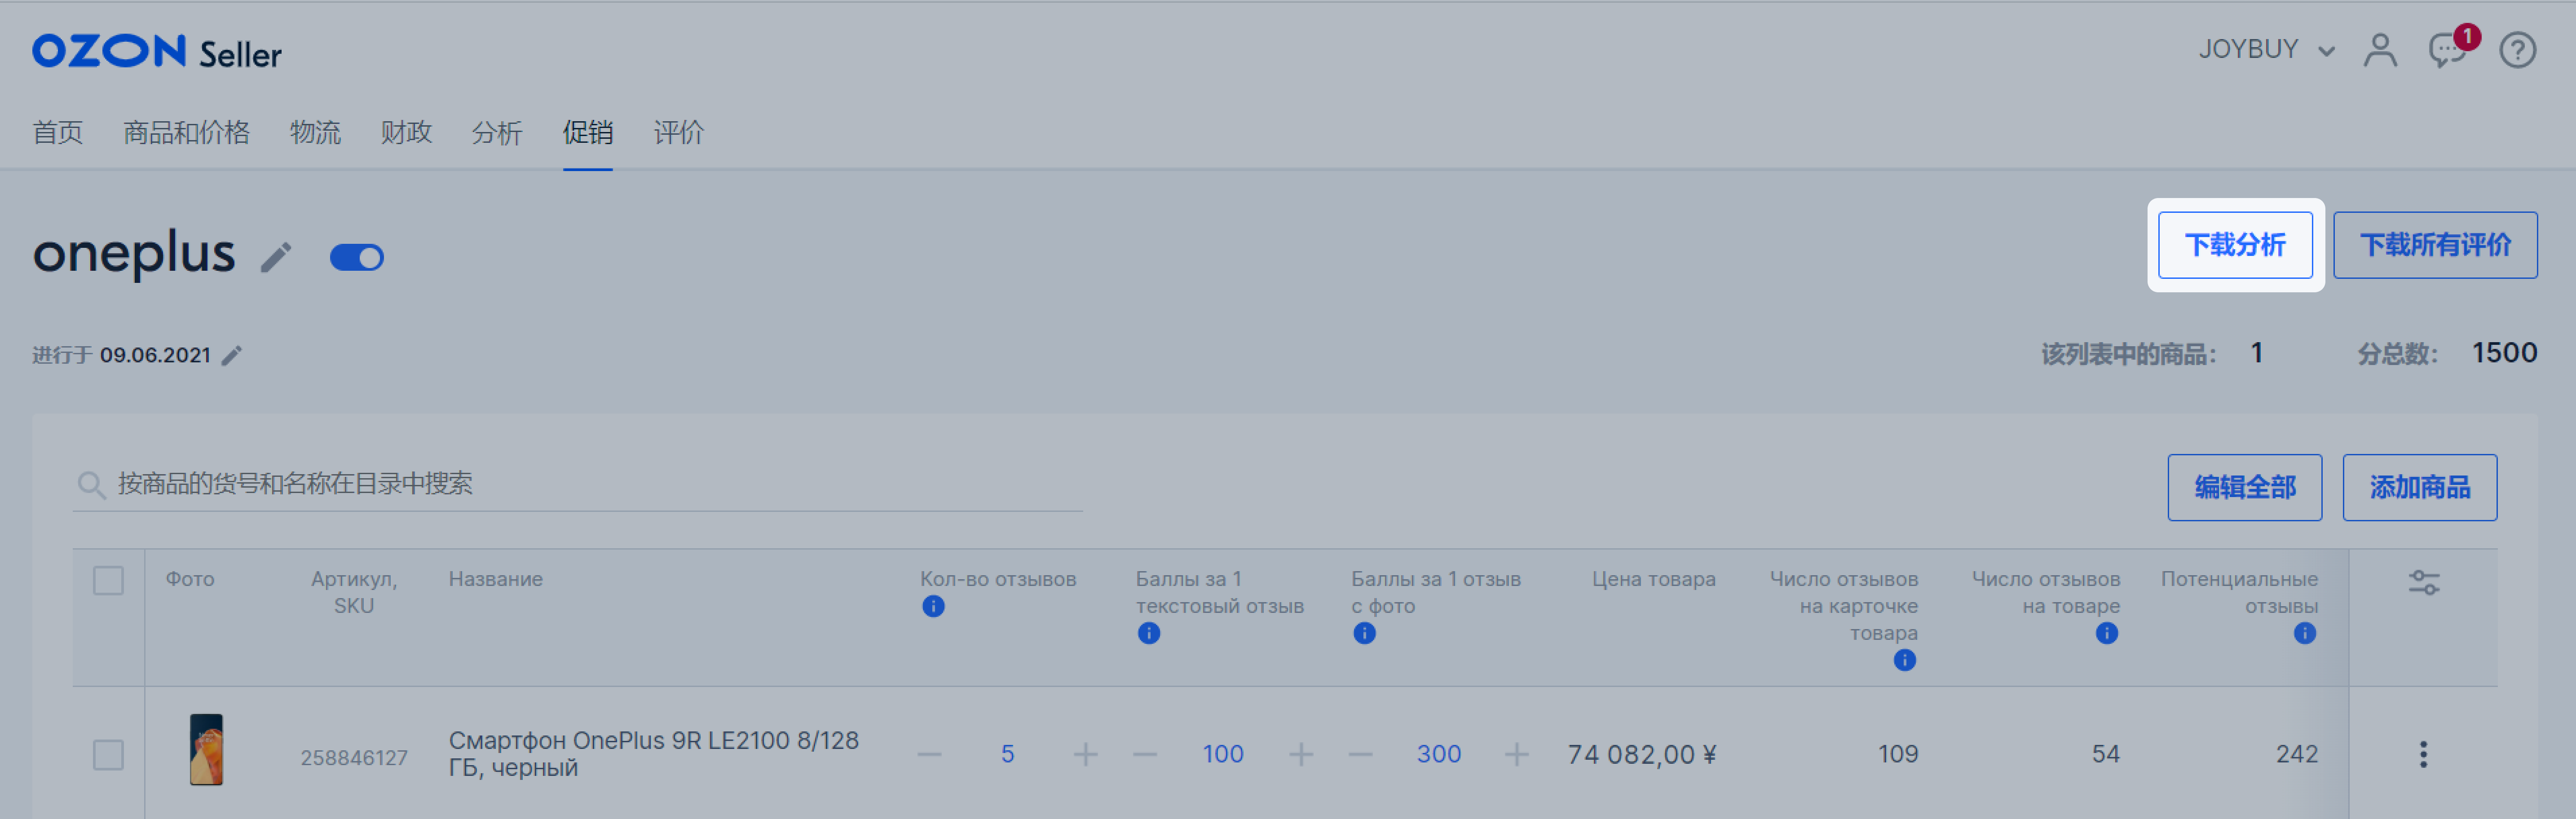
Task: Go to 首页 menu
Action: point(58,133)
